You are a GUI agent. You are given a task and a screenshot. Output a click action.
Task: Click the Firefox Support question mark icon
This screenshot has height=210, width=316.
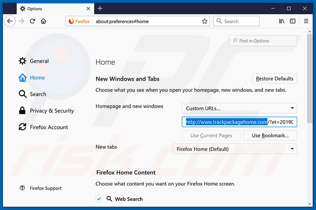pos(22,188)
